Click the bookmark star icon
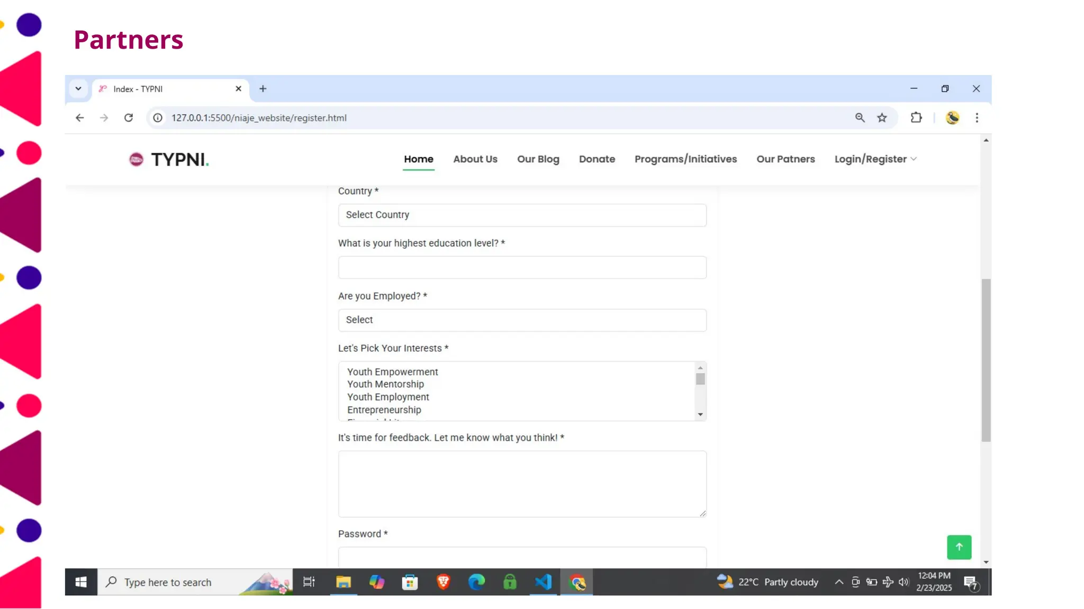 pyautogui.click(x=882, y=118)
